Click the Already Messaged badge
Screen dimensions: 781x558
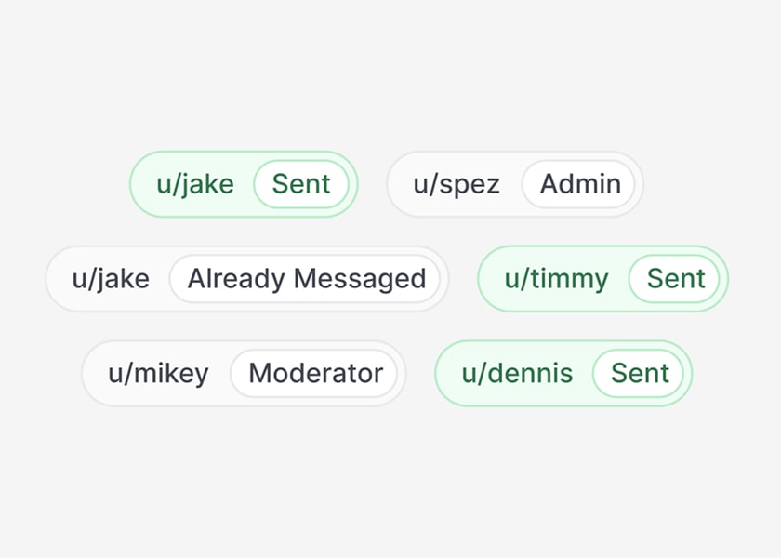(x=306, y=278)
